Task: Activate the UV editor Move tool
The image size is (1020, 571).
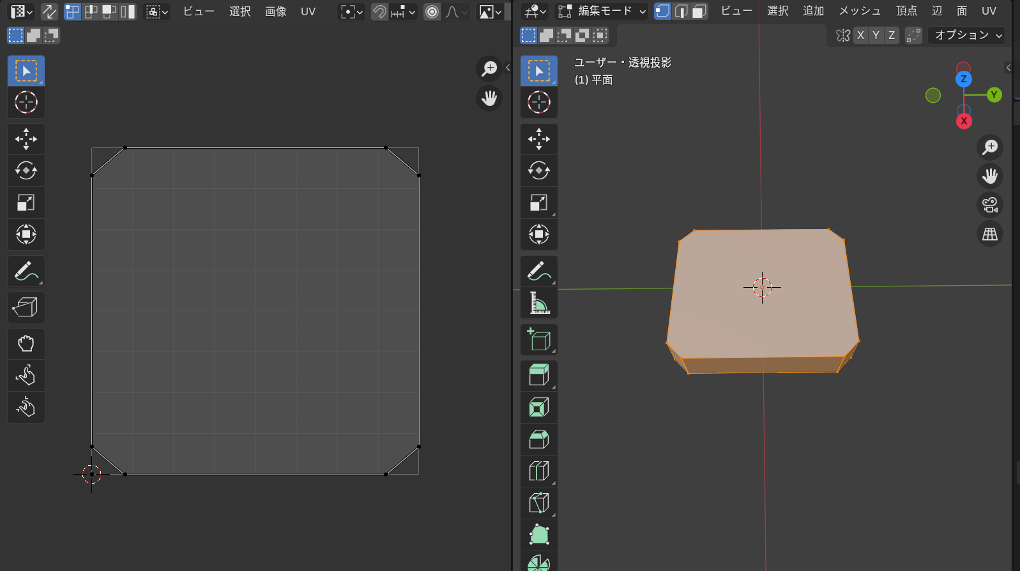Action: tap(26, 139)
